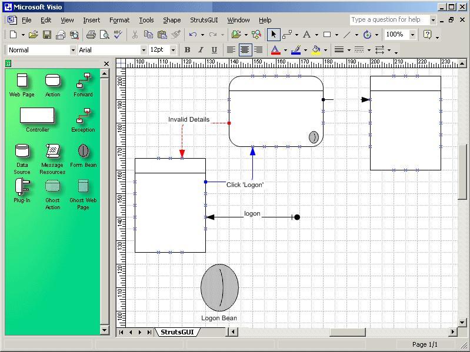Pick the Form Bean stencil shape

click(x=84, y=156)
